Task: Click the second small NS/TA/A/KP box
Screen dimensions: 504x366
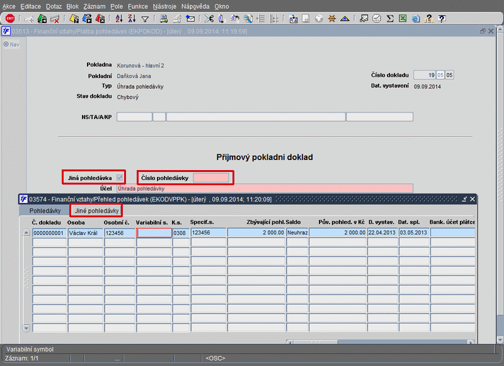Action: coord(159,117)
